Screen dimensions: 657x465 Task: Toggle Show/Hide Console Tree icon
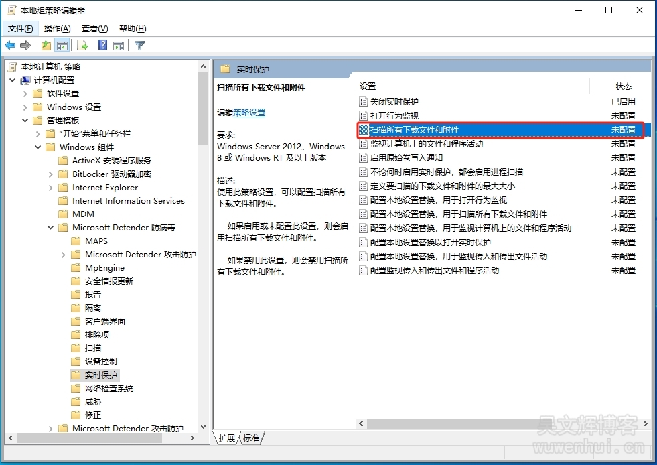pos(62,46)
